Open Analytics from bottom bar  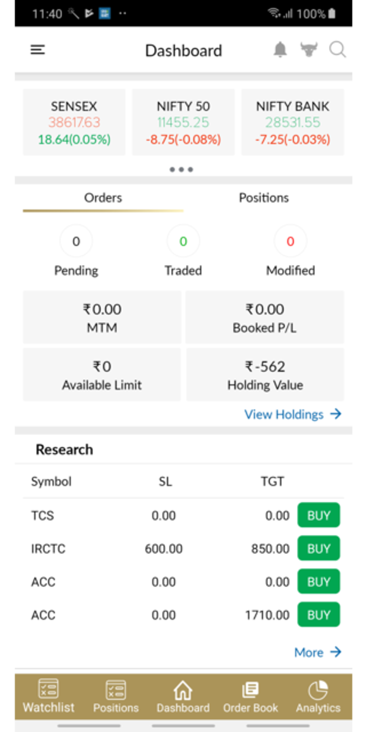pyautogui.click(x=318, y=696)
